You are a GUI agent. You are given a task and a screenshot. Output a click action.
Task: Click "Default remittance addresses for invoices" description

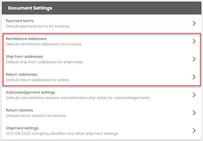(44, 44)
